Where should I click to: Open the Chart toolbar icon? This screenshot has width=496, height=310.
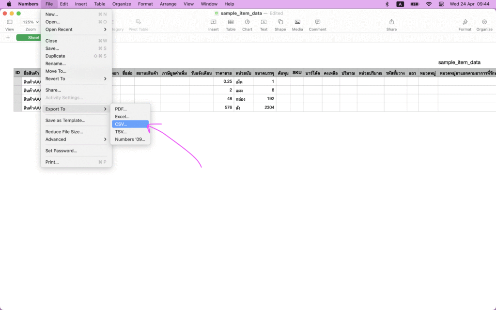tap(247, 22)
